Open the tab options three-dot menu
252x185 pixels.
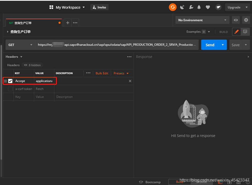(x=75, y=23)
